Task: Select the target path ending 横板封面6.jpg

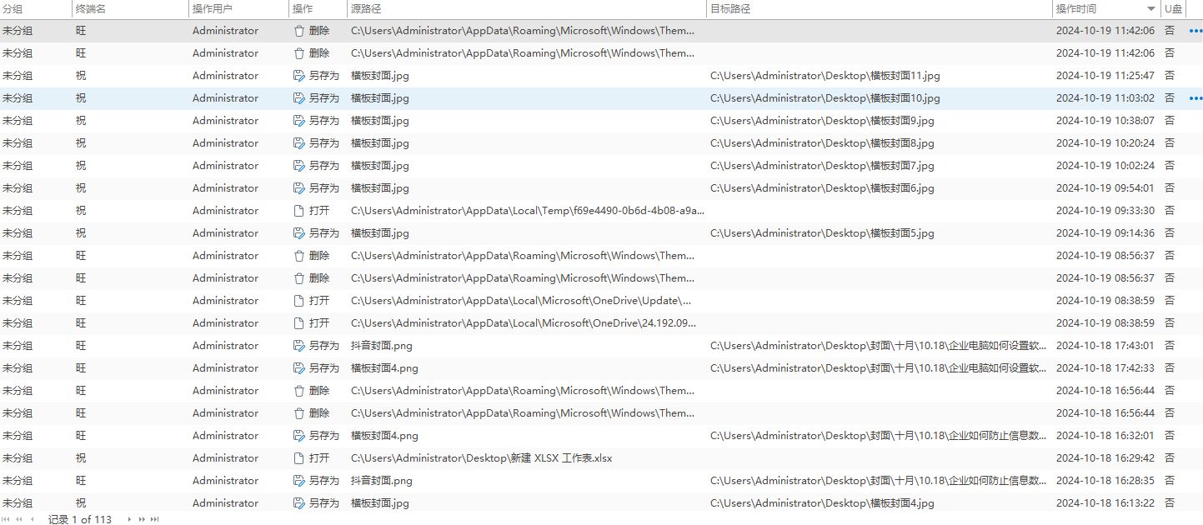Action: click(822, 188)
